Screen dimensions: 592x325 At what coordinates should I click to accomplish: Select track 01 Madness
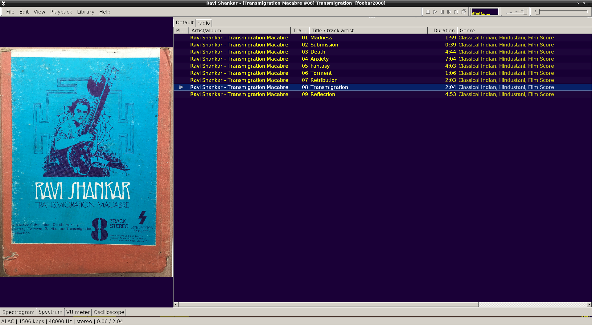tap(382, 38)
